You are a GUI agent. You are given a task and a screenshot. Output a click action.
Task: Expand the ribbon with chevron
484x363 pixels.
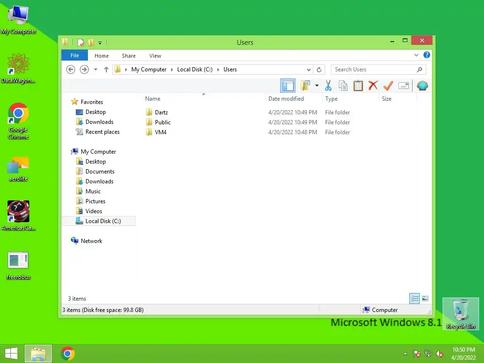pos(416,55)
